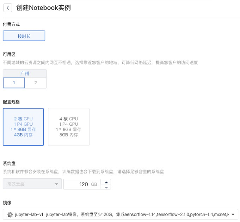Click the 系统盘 section label

click(x=9, y=163)
